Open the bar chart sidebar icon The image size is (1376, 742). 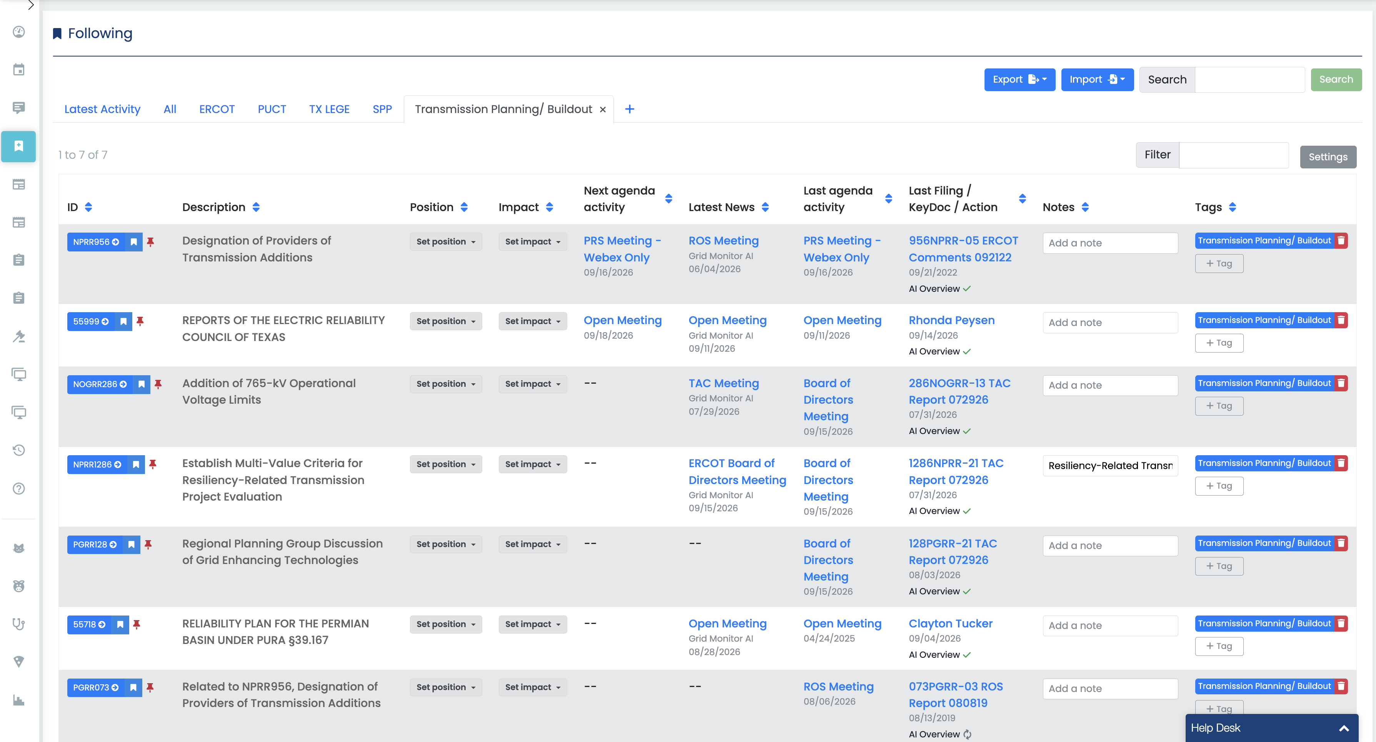(19, 700)
